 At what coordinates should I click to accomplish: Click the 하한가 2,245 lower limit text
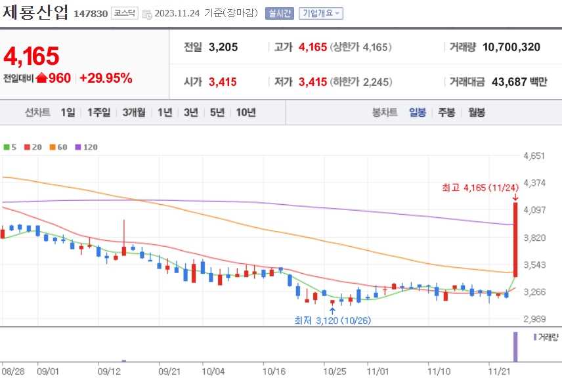[x=361, y=82]
